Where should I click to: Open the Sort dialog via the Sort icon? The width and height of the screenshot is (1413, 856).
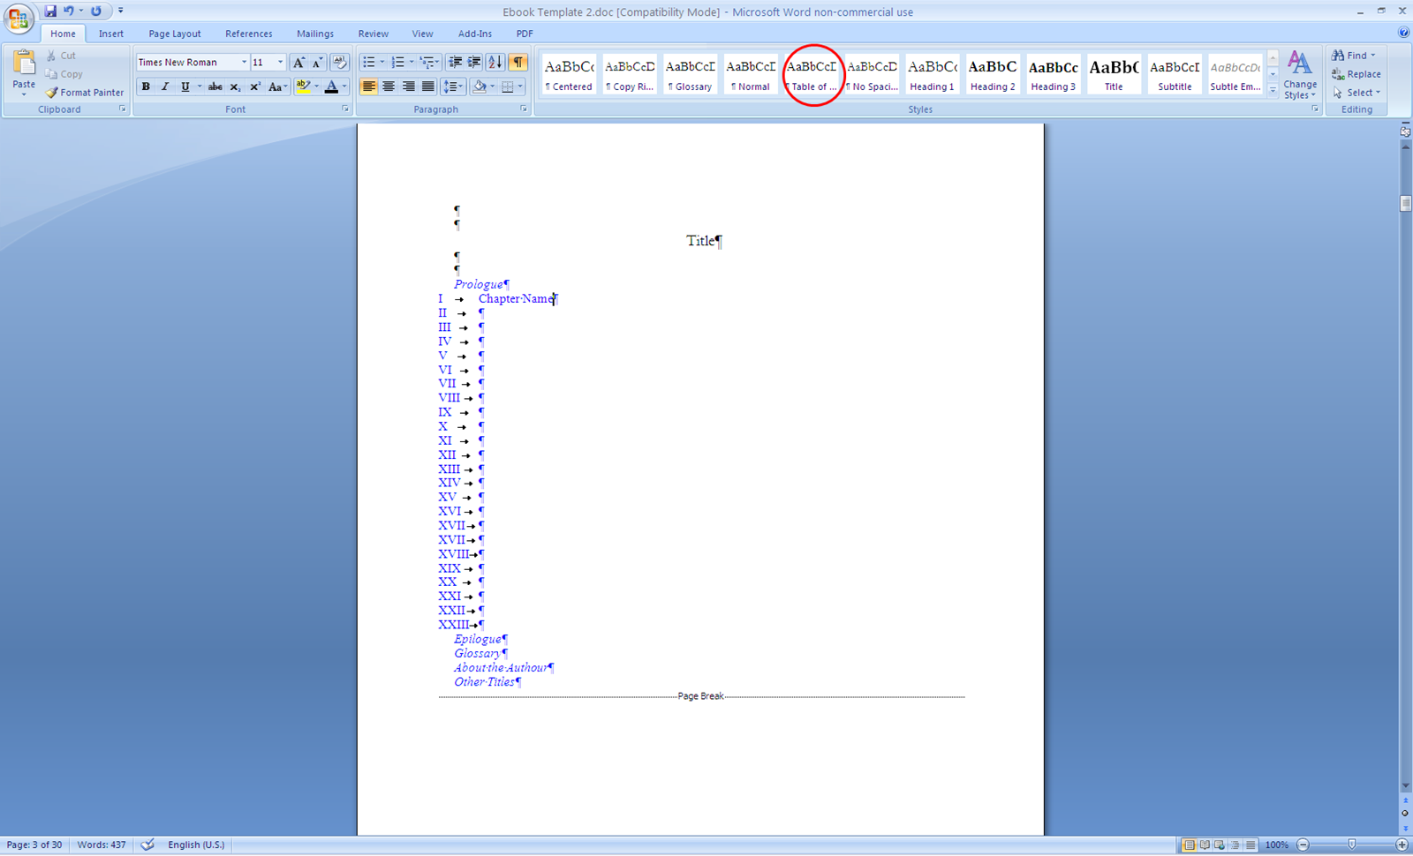tap(495, 62)
